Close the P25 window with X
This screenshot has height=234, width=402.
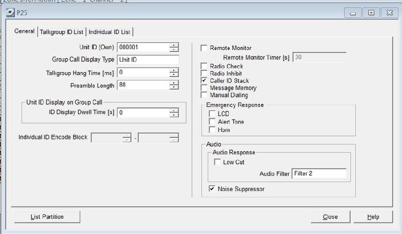(x=389, y=13)
